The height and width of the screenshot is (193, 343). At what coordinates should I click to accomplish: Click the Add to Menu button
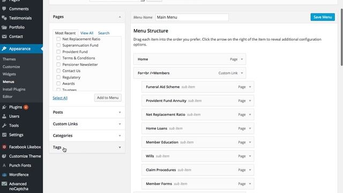[x=108, y=98]
